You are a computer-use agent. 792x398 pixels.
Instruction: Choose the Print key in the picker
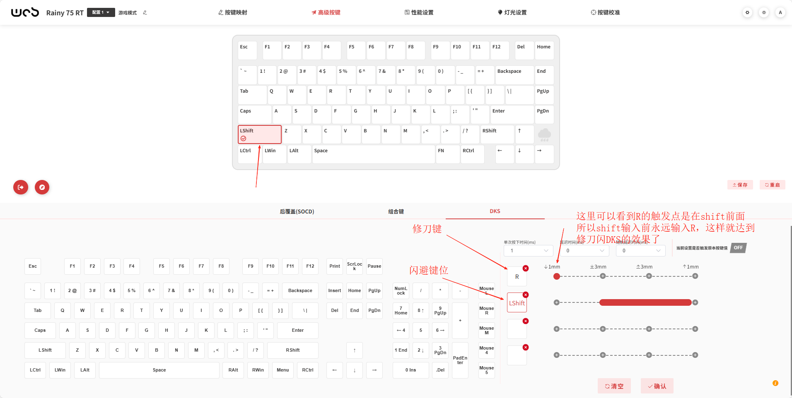click(x=335, y=266)
